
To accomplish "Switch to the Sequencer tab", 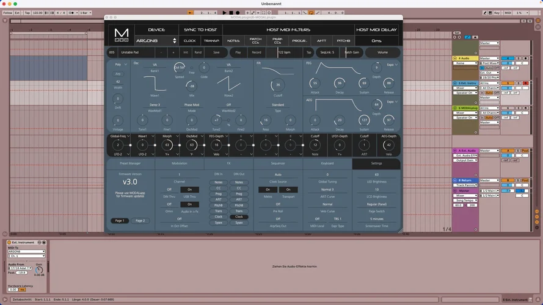I will click(278, 163).
